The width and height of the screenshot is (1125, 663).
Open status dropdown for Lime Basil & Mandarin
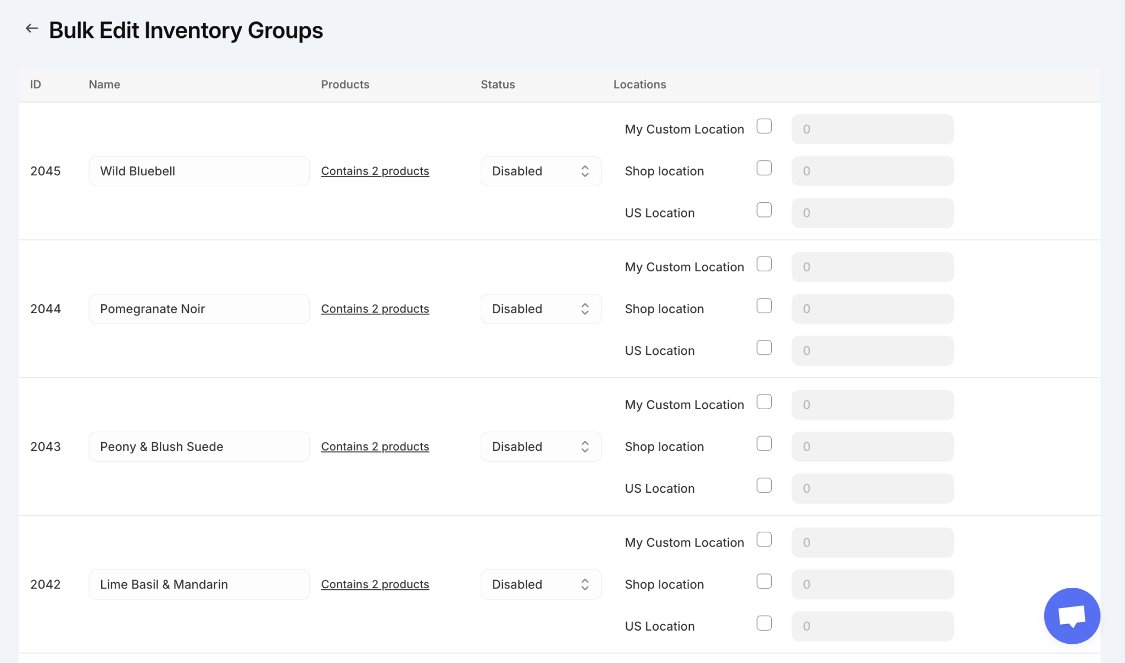(541, 585)
